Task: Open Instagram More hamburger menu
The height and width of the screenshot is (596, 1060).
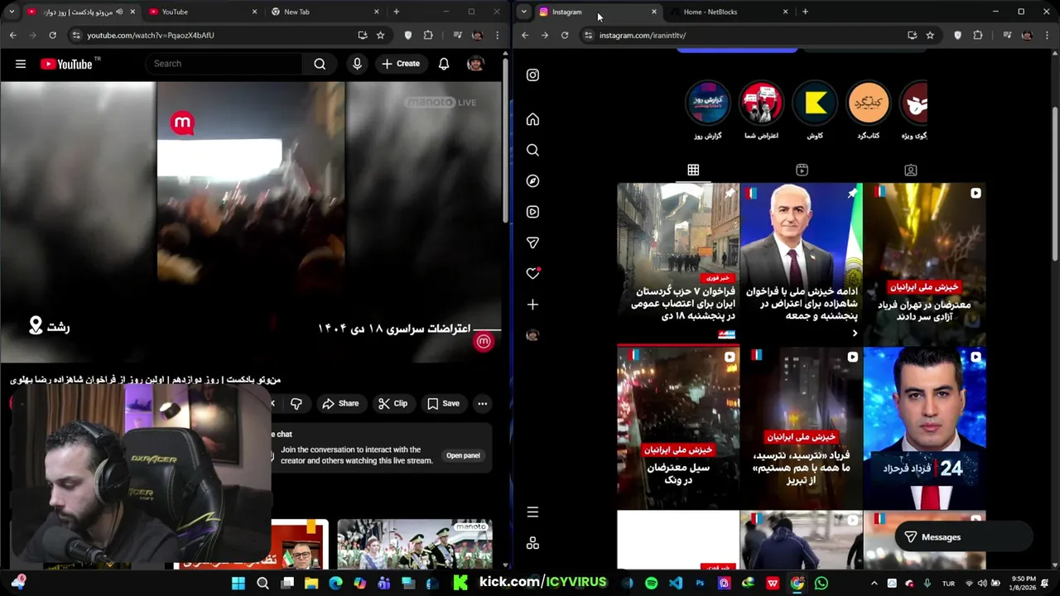Action: (532, 512)
